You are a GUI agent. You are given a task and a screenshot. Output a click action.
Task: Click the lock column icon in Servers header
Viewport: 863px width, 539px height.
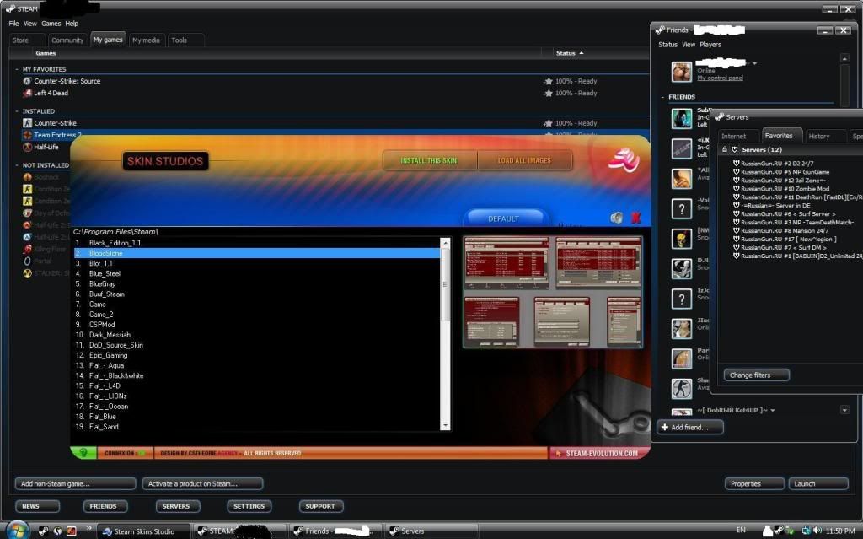point(725,149)
